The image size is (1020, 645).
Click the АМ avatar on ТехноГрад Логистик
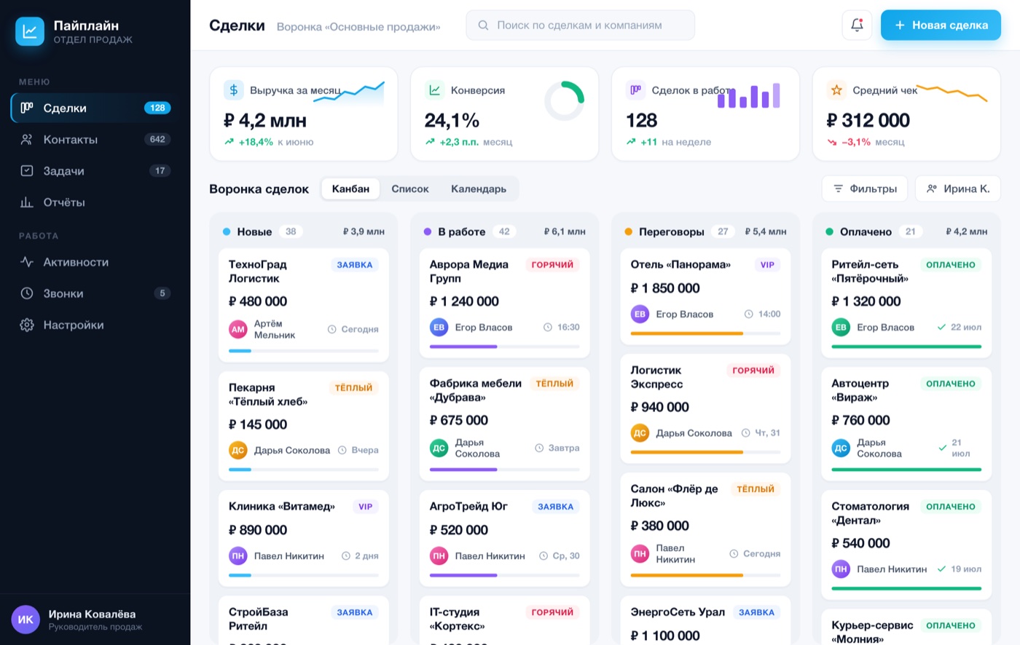pyautogui.click(x=238, y=329)
